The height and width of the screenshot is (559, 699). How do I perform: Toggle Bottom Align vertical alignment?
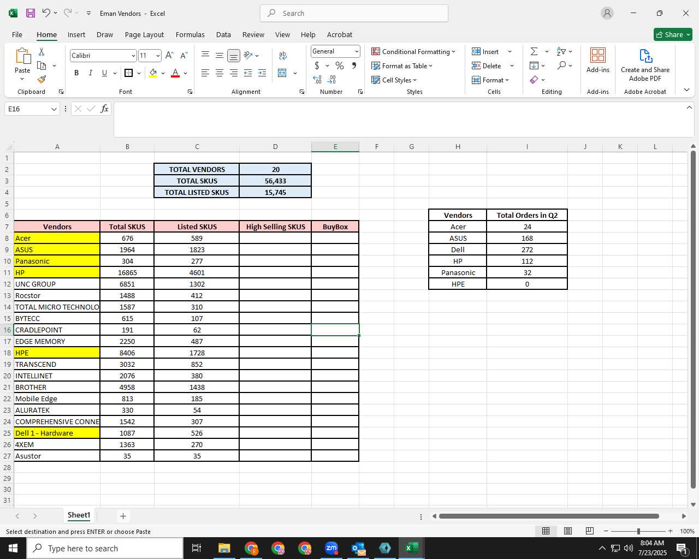click(x=233, y=55)
